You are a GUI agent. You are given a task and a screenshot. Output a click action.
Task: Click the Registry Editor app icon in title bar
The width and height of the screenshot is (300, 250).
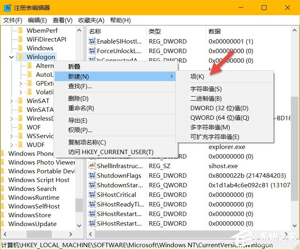point(8,8)
